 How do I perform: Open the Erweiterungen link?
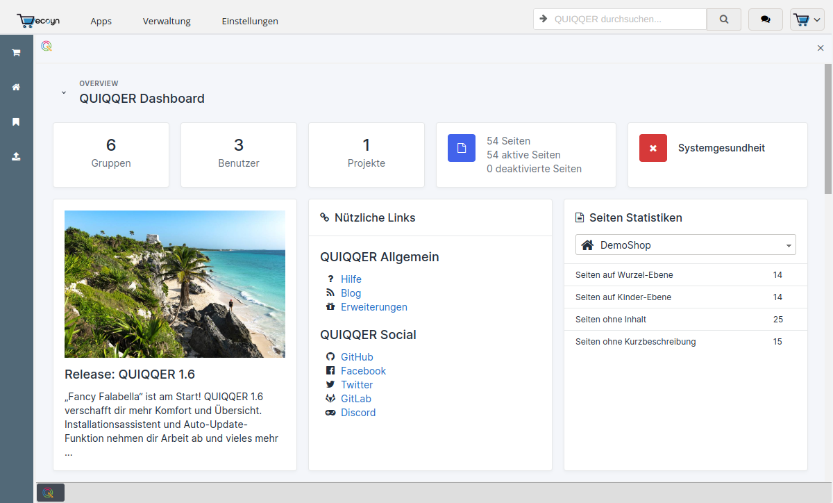(x=373, y=307)
